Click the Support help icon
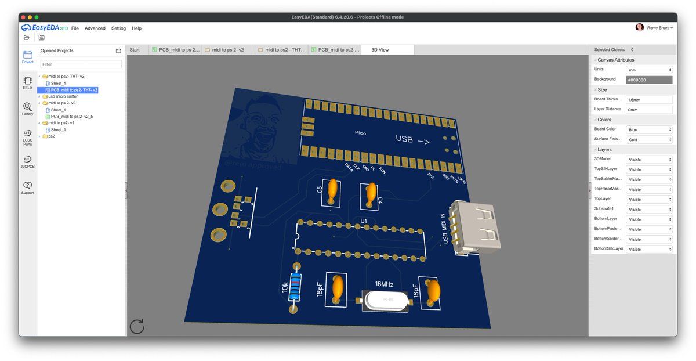 (27, 187)
